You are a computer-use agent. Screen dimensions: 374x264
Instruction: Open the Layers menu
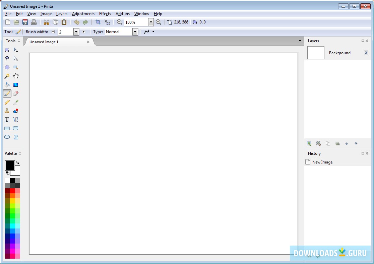point(62,14)
